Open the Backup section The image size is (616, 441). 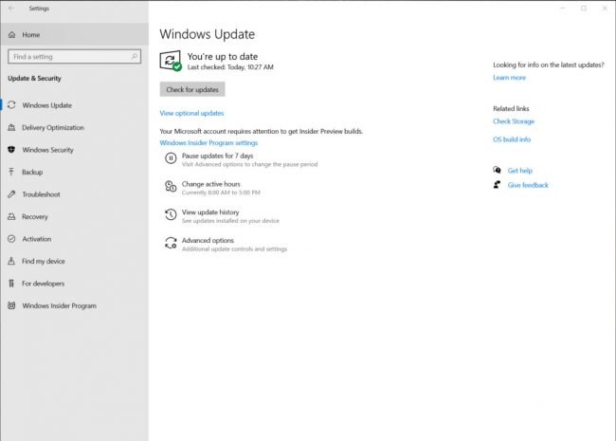coord(75,173)
